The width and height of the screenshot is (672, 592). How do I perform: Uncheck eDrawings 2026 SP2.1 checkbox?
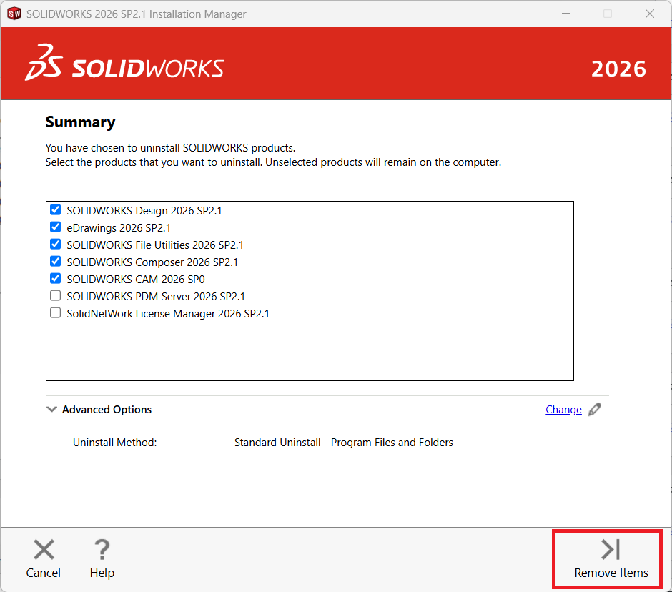pos(55,227)
